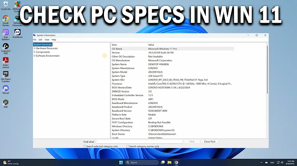Open network settings tray icon
297x166 pixels.
point(278,162)
